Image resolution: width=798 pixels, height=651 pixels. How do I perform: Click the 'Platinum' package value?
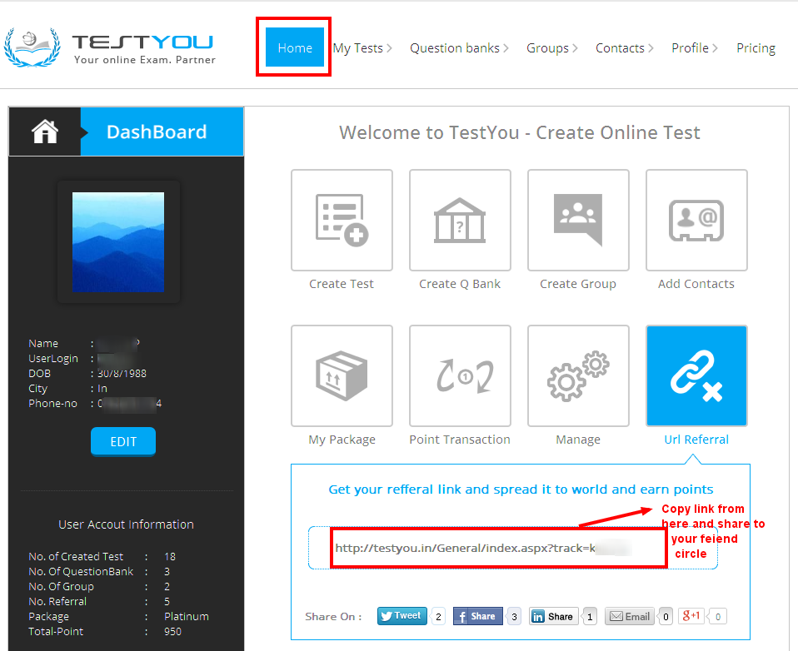click(187, 616)
